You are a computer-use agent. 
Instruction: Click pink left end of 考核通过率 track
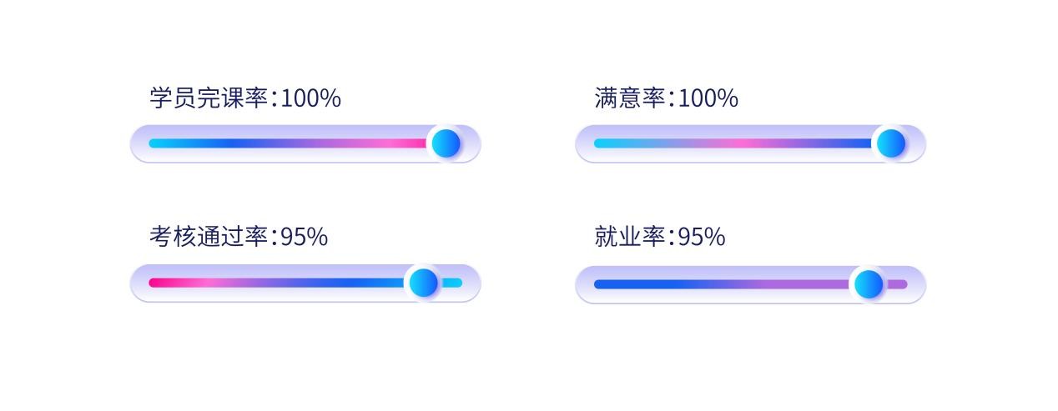(x=167, y=283)
